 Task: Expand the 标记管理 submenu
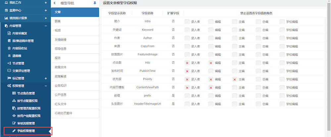(x=46, y=78)
